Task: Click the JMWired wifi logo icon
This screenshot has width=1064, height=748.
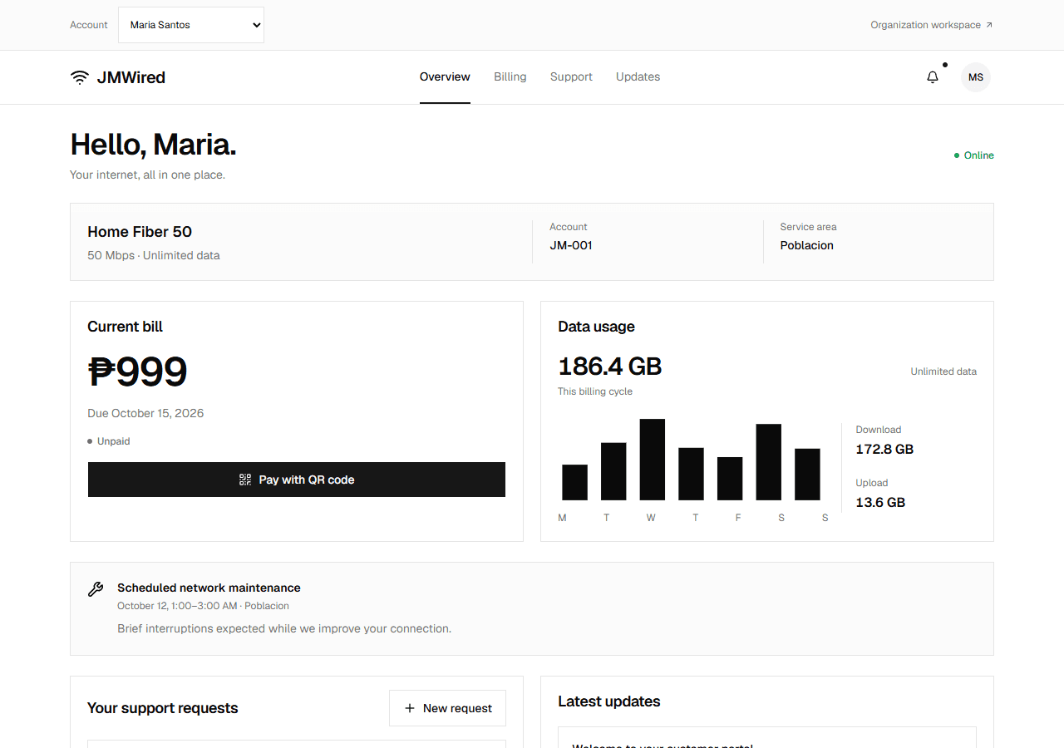Action: coord(80,77)
